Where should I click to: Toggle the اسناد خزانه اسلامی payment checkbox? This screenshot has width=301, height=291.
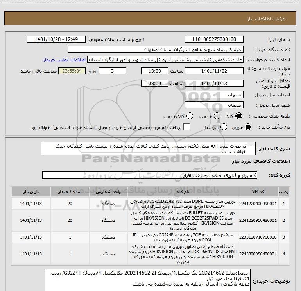(x=186, y=127)
